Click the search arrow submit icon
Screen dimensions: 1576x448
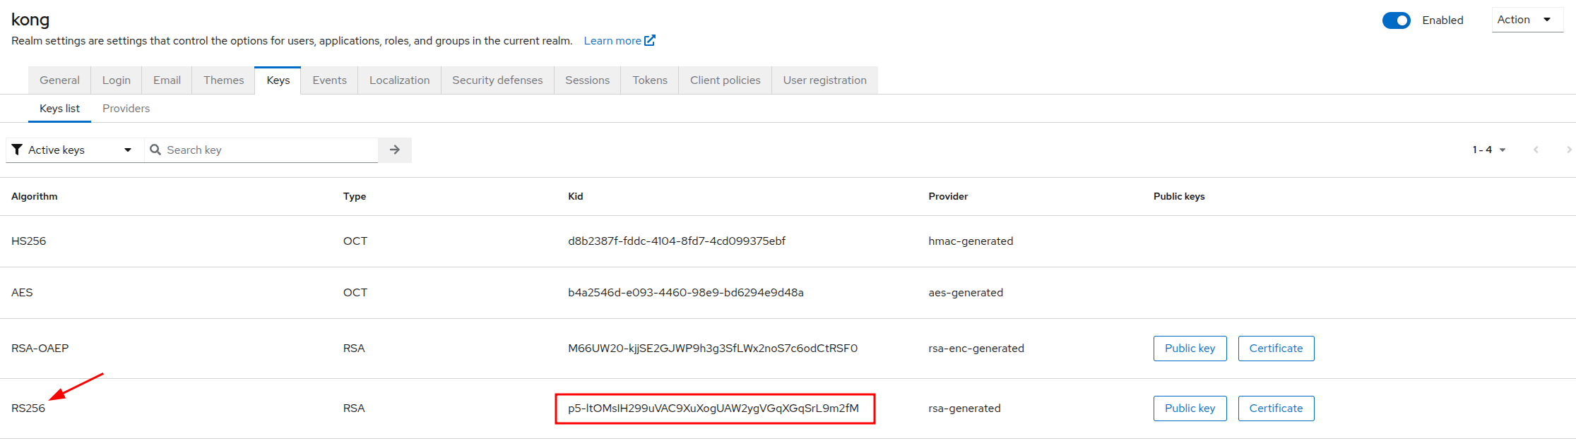point(394,150)
